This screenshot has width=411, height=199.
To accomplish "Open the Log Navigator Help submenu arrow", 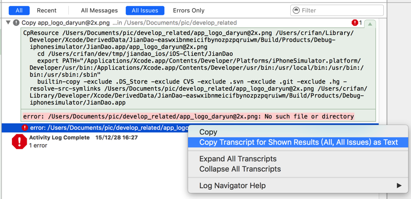I will 399,186.
